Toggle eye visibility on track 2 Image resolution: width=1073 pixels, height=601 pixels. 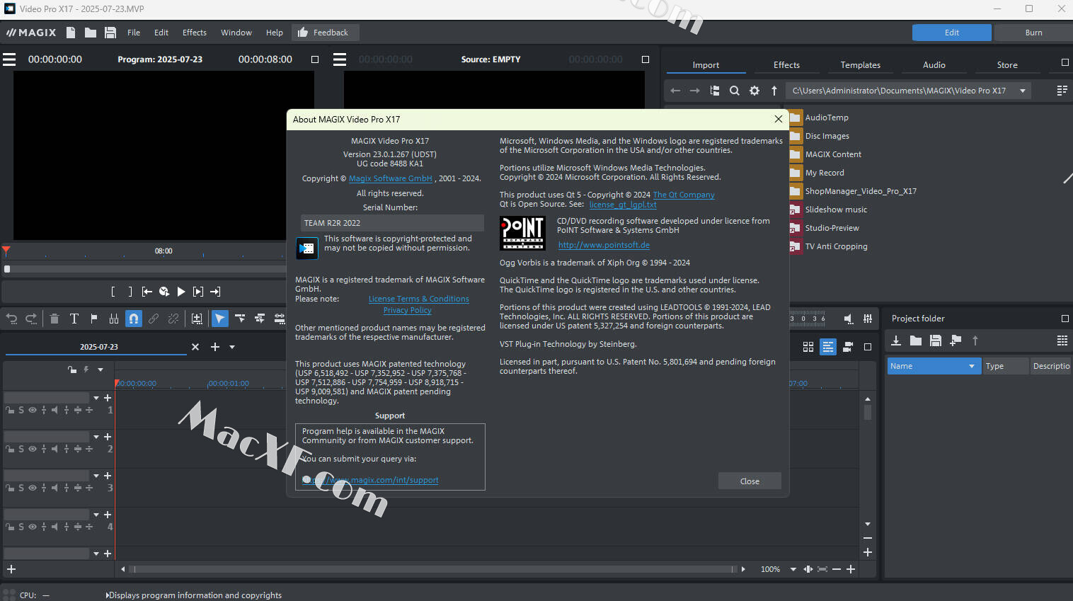tap(33, 449)
